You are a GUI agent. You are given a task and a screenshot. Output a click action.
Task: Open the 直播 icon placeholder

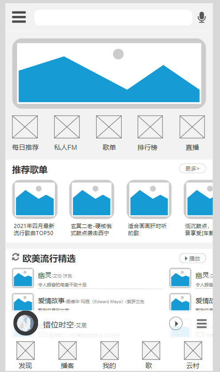click(192, 127)
